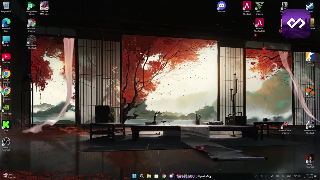Open the volume speaker tray icon
Image resolution: width=320 pixels, height=180 pixels.
click(x=299, y=176)
